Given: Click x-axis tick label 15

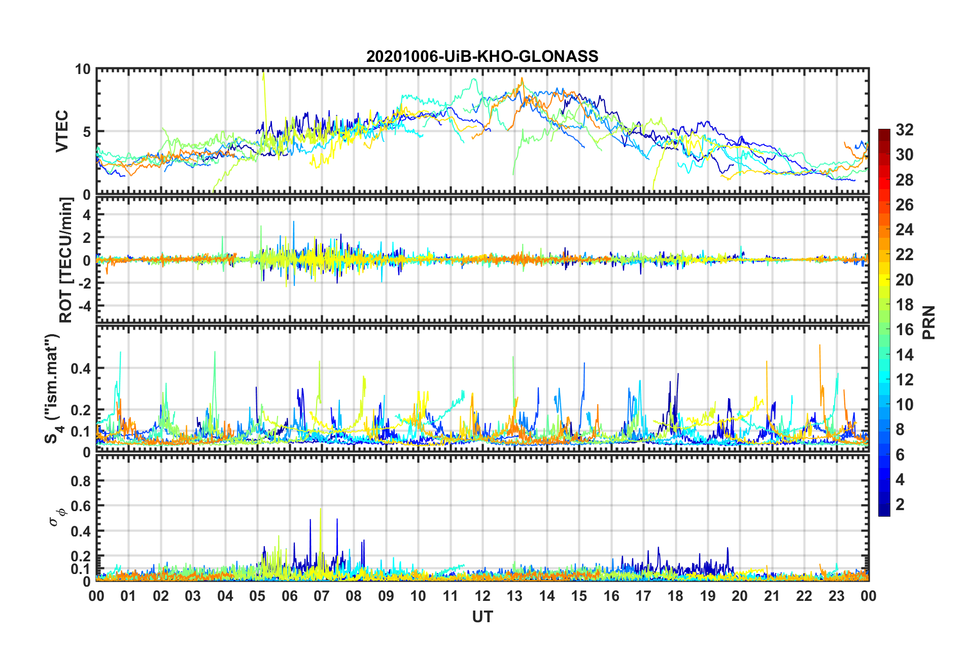Looking at the screenshot, I should (579, 596).
